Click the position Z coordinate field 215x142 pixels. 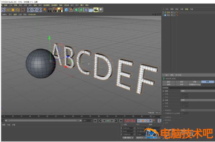tap(128, 134)
